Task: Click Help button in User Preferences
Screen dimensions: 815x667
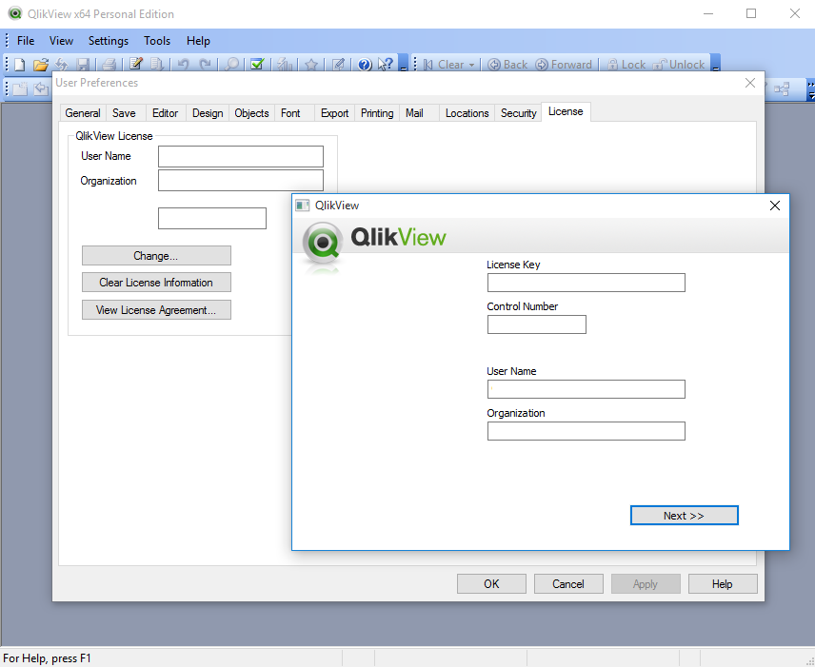Action: pyautogui.click(x=723, y=584)
